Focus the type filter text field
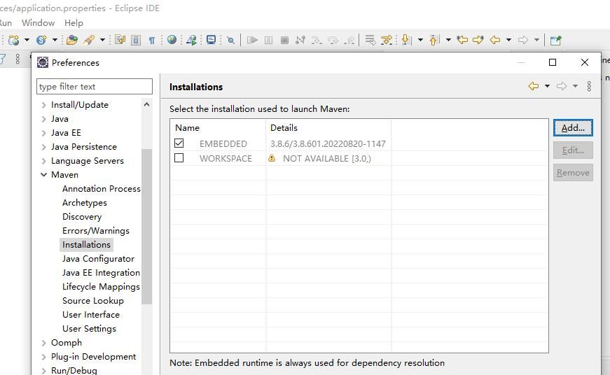610x375 pixels. 95,87
